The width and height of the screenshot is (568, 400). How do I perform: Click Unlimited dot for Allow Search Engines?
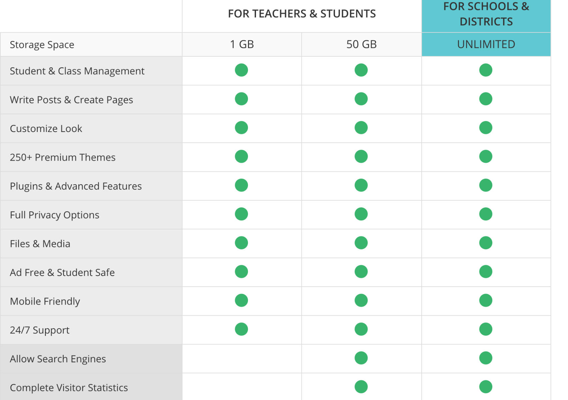486,358
